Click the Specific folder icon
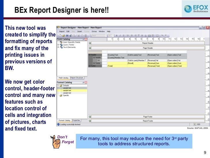The width and height of the screenshot is (210, 158). [61, 95]
